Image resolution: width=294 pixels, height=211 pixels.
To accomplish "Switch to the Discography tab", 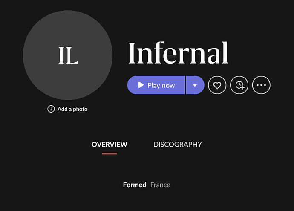I will click(178, 145).
